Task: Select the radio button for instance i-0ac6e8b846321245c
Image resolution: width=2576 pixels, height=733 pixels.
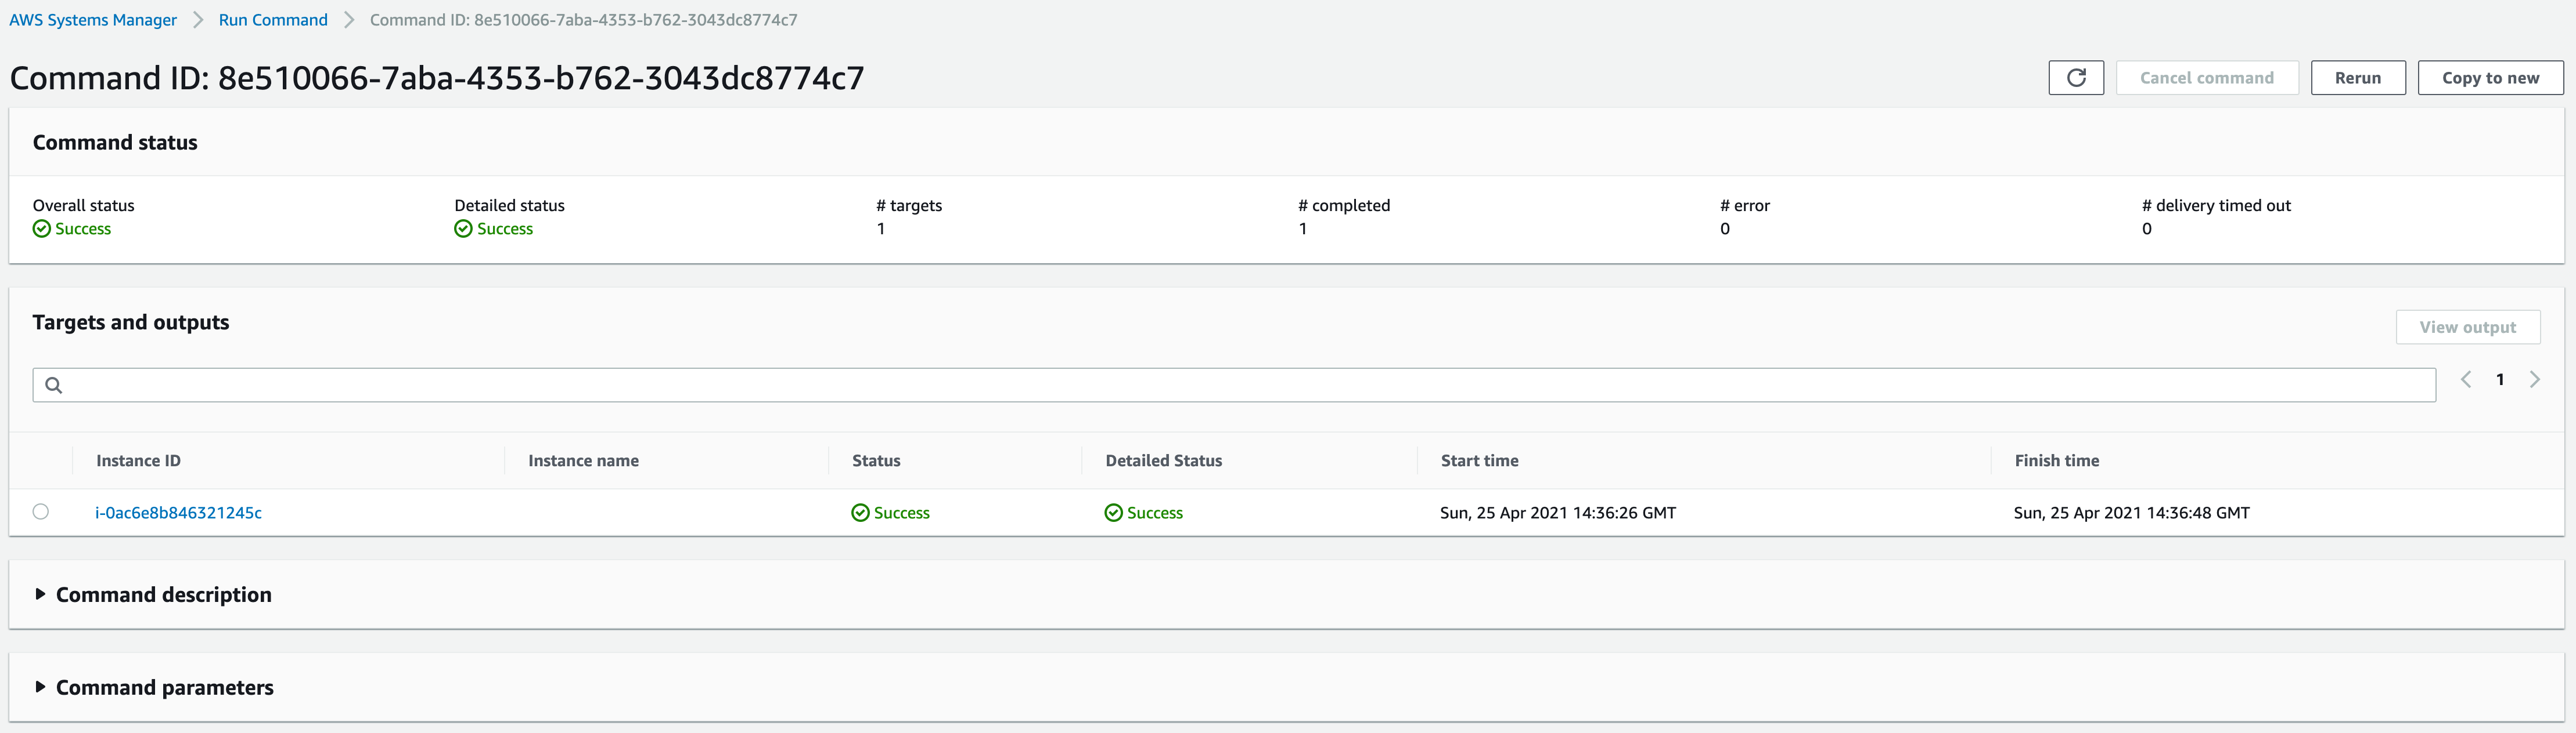Action: click(x=41, y=511)
